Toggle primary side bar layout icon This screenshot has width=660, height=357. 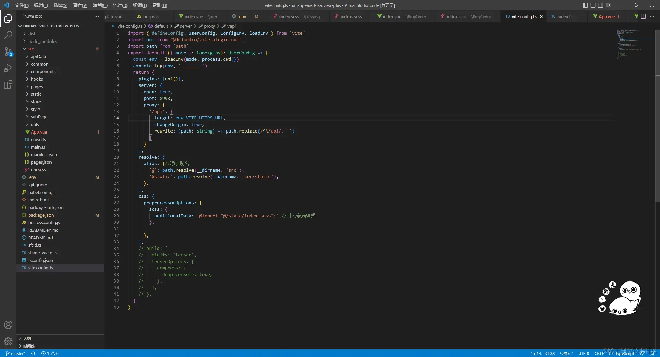[585, 5]
